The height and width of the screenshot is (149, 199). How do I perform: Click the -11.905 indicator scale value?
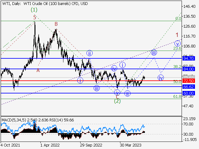pos(190,140)
